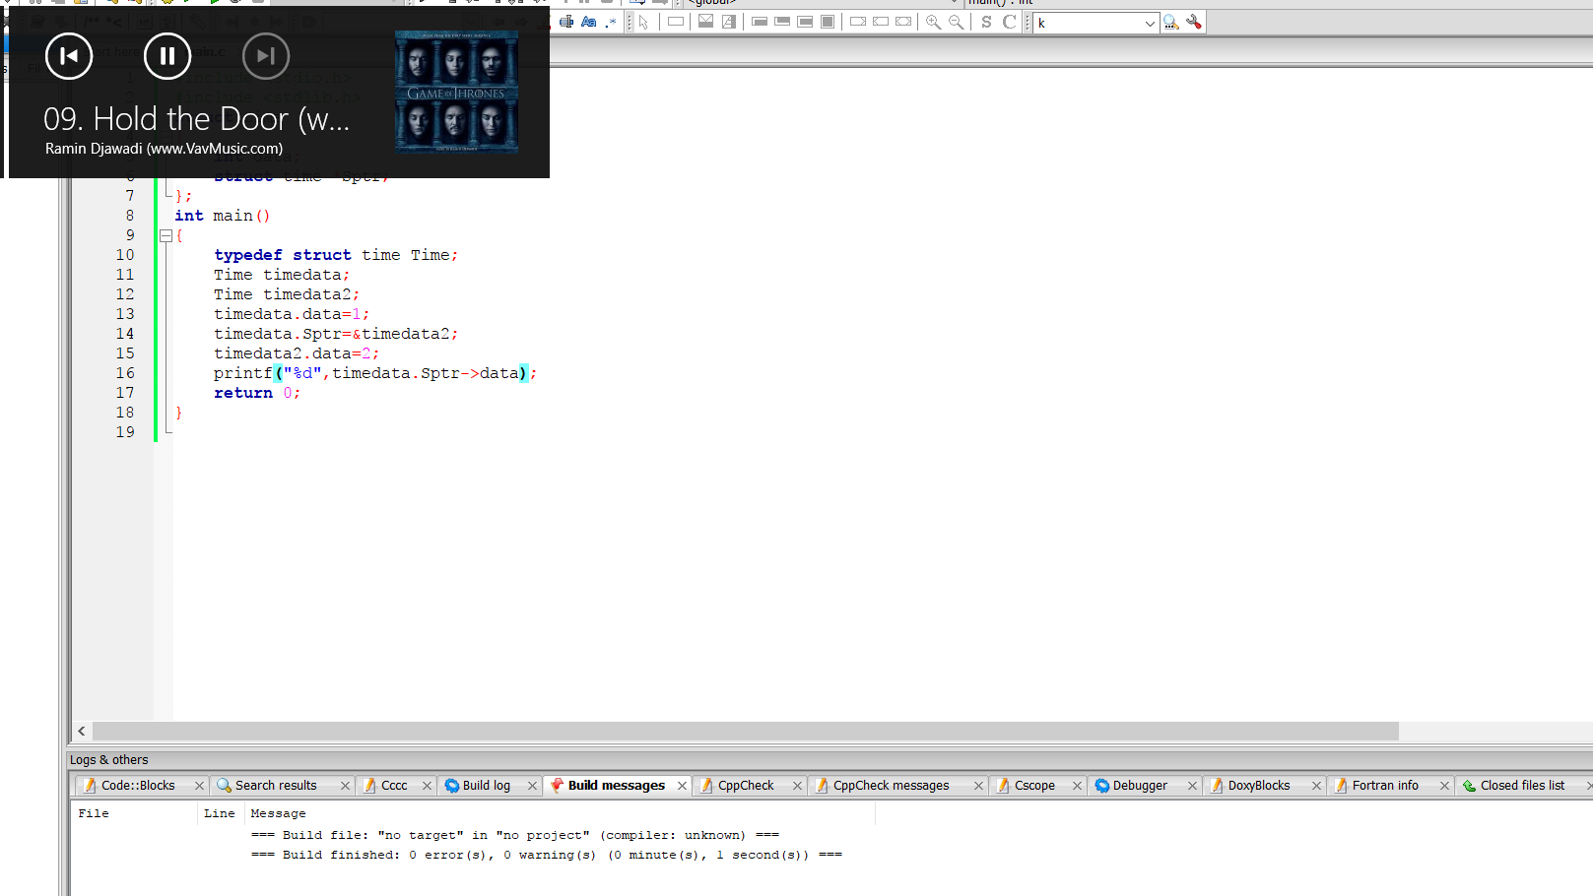This screenshot has height=896, width=1593.
Task: Toggle source view S icon
Action: coord(986,22)
